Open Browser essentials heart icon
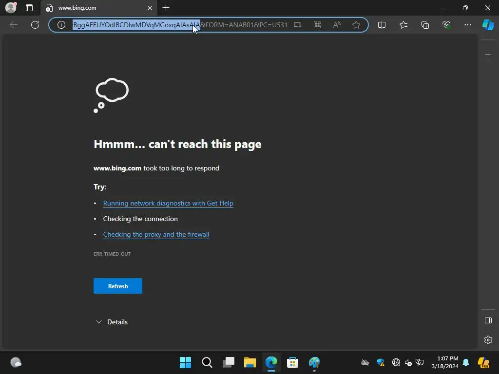The image size is (499, 374). [446, 25]
